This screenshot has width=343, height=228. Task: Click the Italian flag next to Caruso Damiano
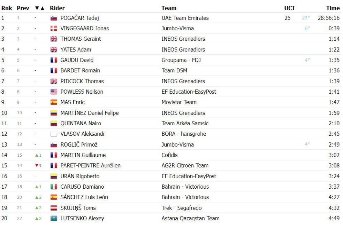coord(54,187)
